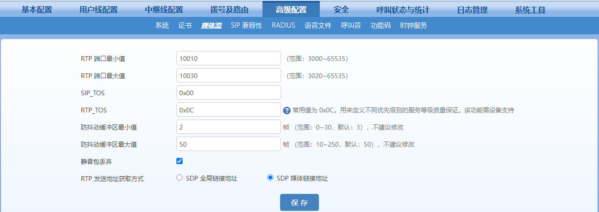Open the 拨号及路由 main tab

point(229,10)
